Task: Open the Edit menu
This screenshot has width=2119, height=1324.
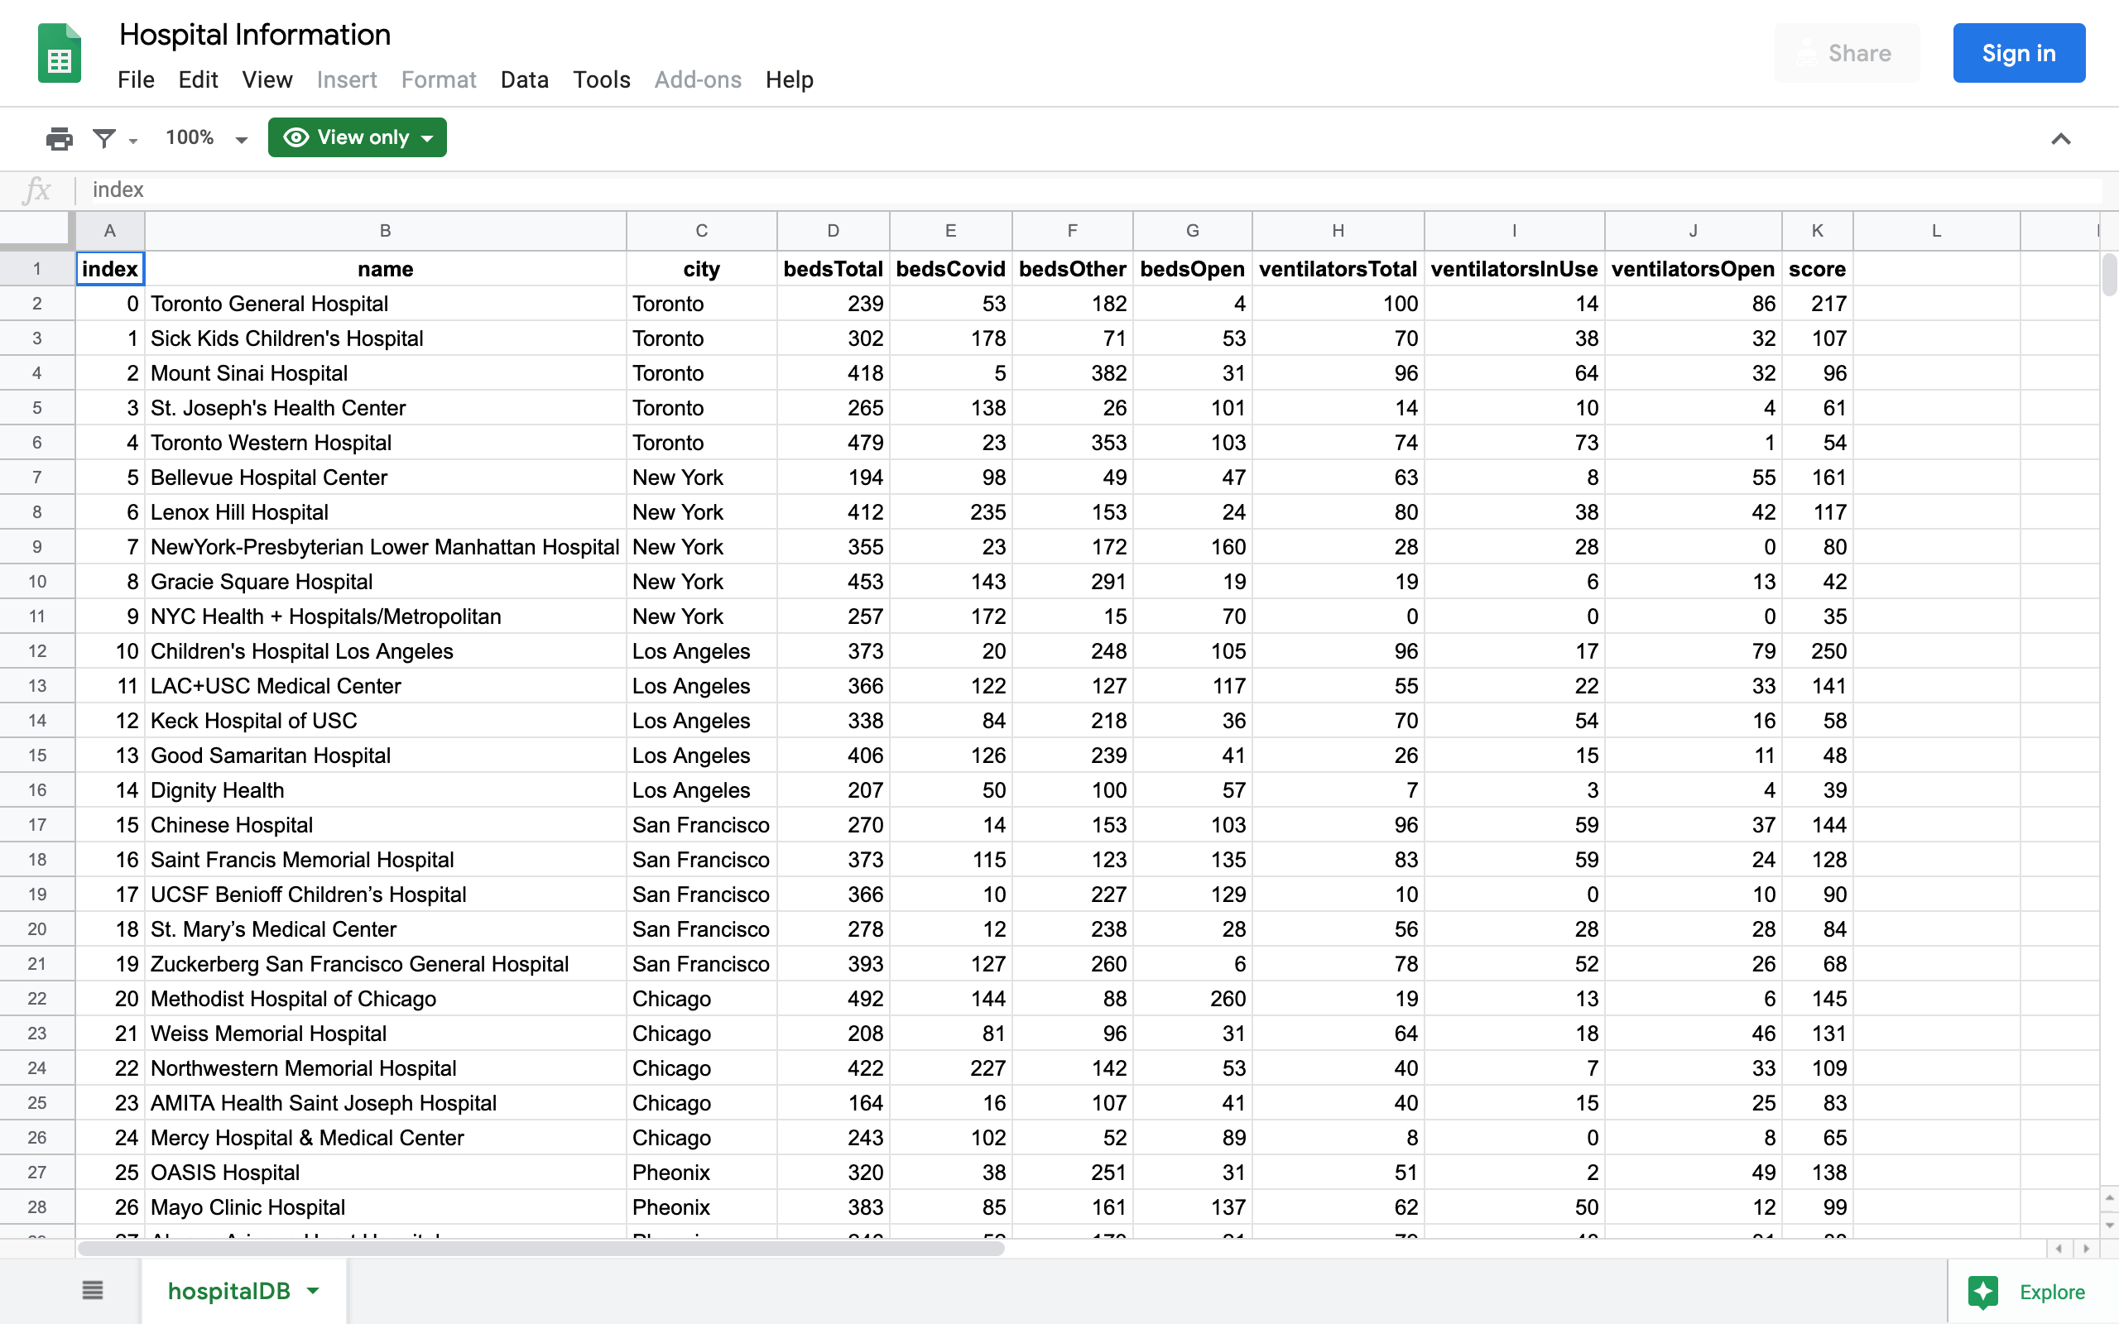Action: [x=198, y=79]
